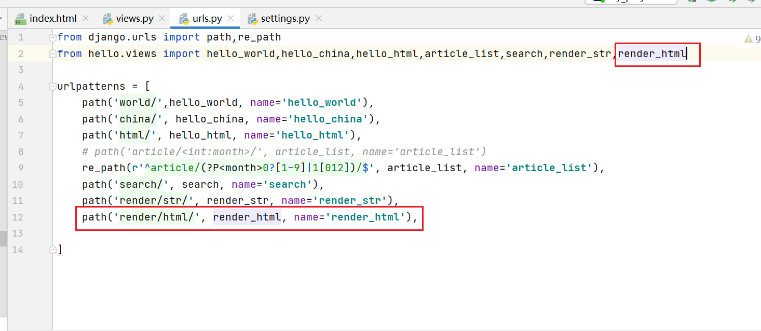The width and height of the screenshot is (761, 331).
Task: Click line number 12 in the gutter
Action: click(17, 217)
